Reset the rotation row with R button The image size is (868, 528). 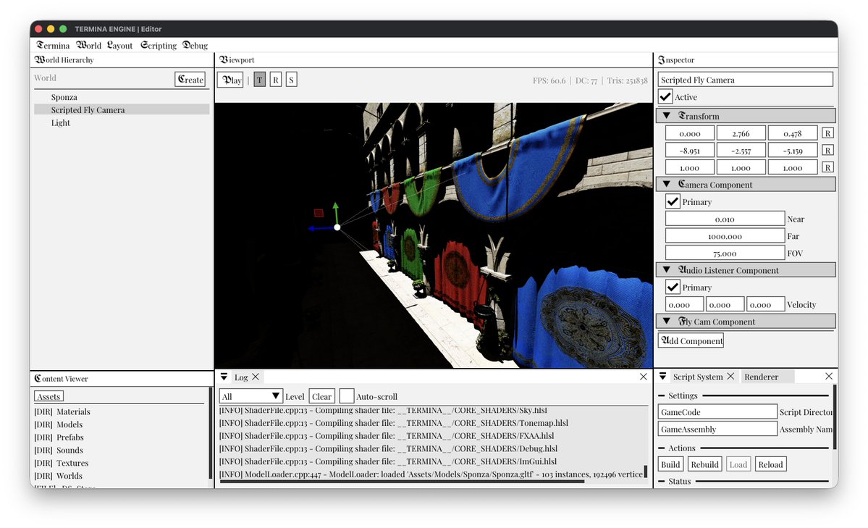click(827, 151)
